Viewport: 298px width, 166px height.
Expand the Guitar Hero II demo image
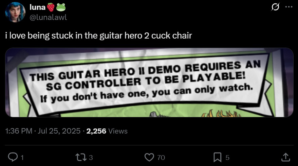(x=149, y=82)
